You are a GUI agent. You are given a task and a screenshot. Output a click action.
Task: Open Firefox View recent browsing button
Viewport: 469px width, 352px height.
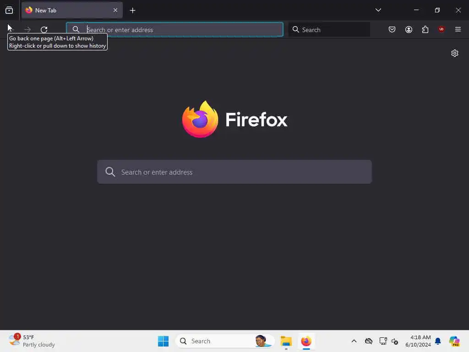point(9,11)
